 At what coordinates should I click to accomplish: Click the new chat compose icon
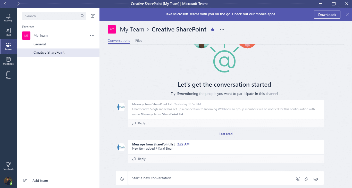coord(93,16)
